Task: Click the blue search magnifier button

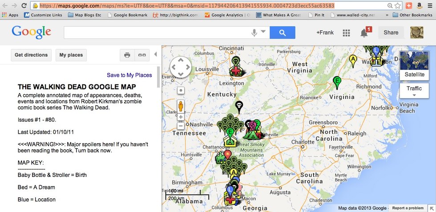Action: pyautogui.click(x=283, y=32)
